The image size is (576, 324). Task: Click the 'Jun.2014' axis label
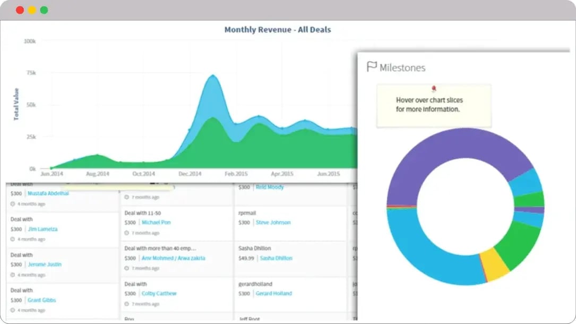click(x=52, y=173)
